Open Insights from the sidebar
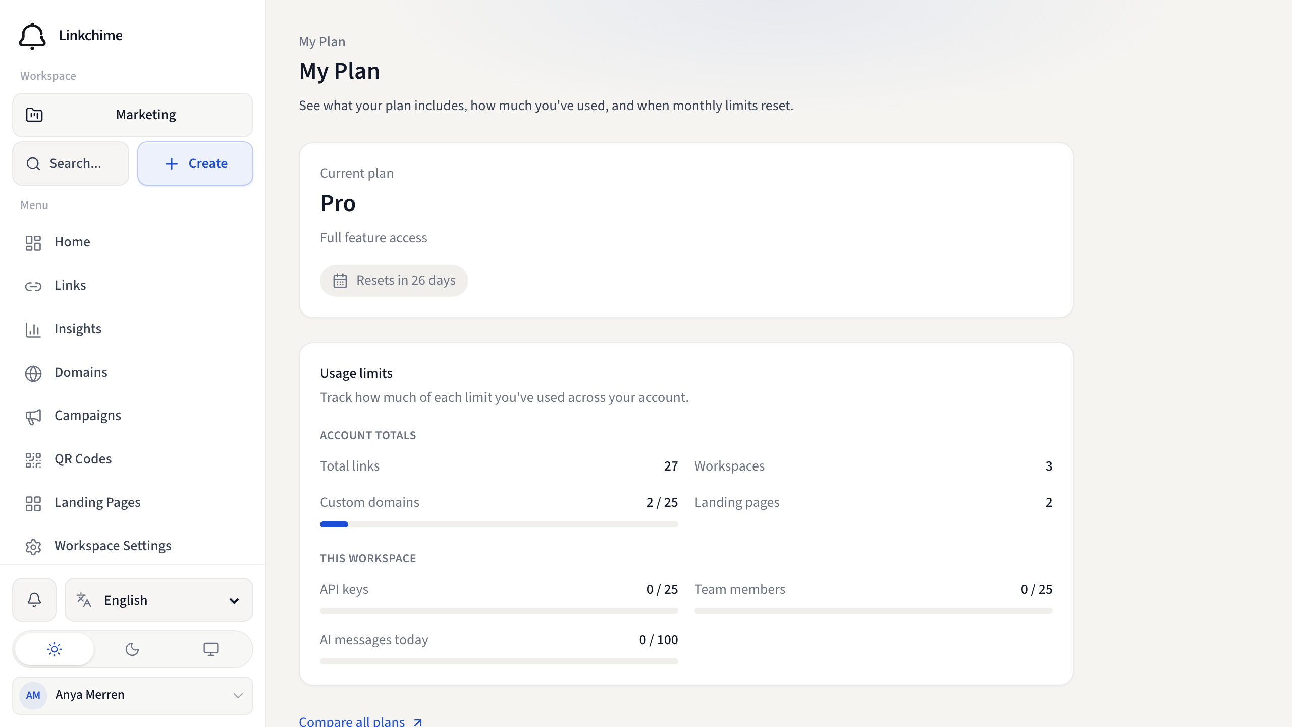 coord(133,329)
